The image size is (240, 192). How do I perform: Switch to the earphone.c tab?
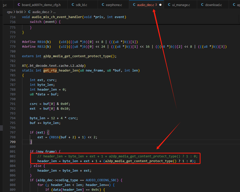pyautogui.click(x=113, y=5)
